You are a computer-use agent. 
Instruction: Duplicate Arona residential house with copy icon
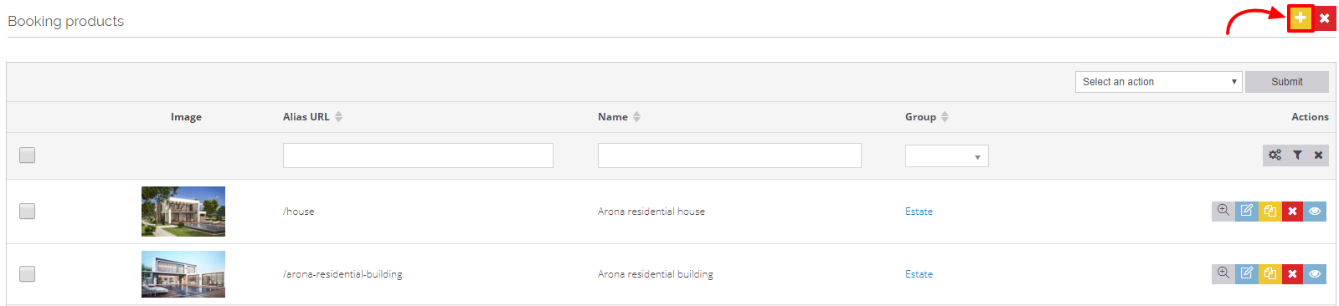click(1270, 211)
